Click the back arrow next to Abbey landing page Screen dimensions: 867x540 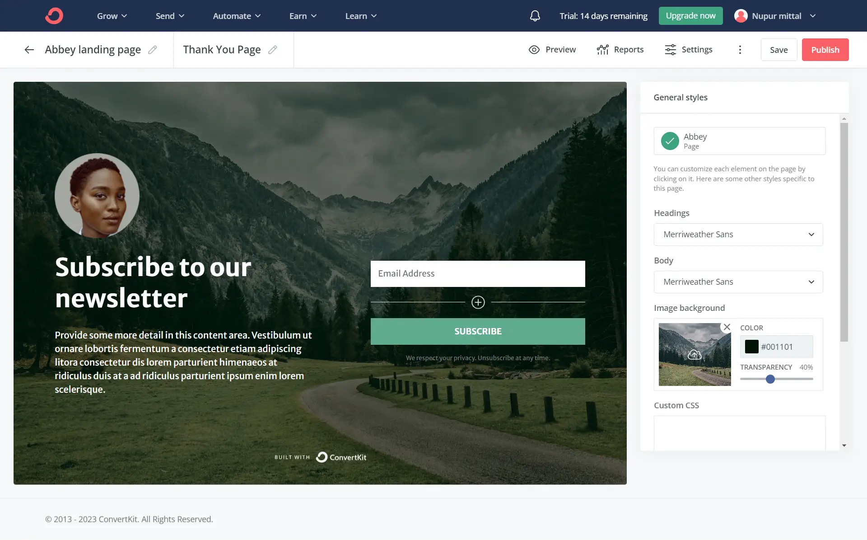(29, 49)
